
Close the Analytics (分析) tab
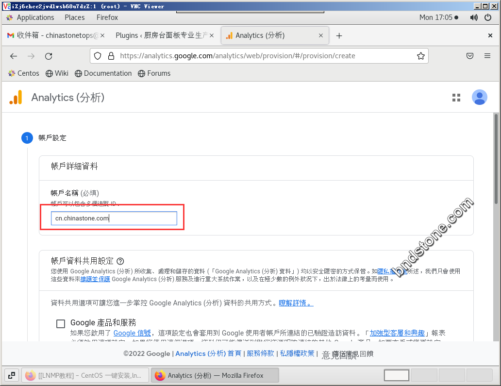pos(321,35)
